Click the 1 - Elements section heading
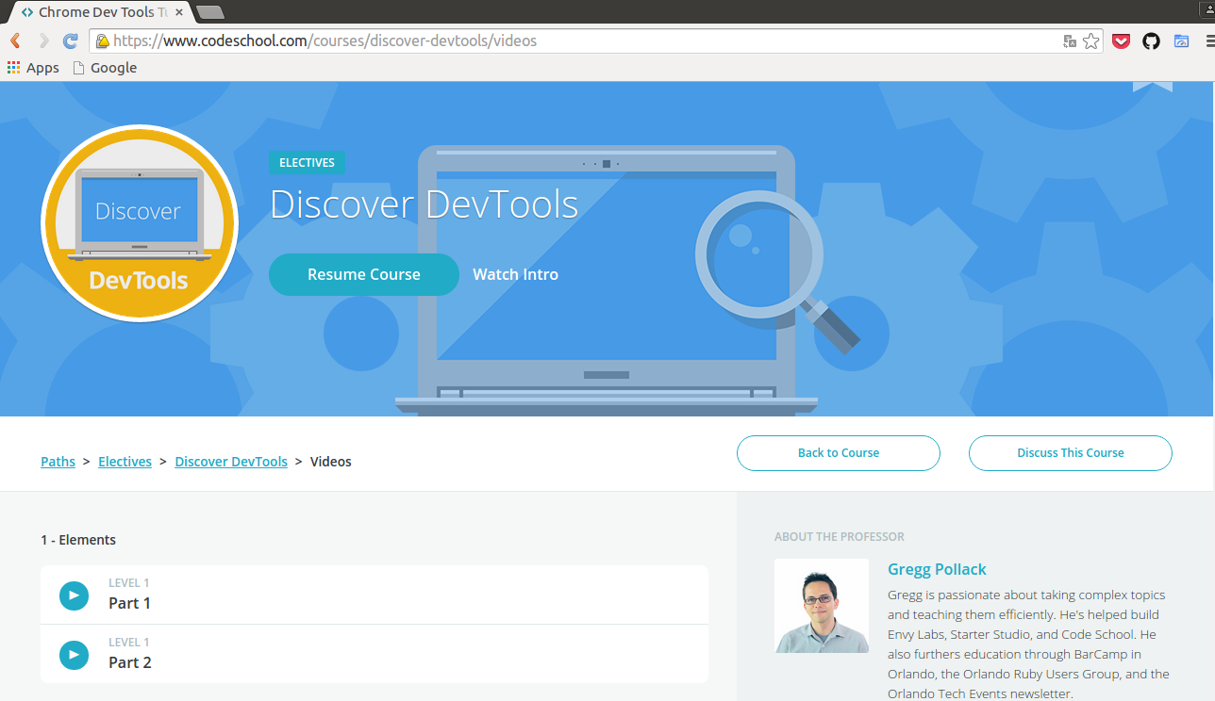 click(78, 540)
